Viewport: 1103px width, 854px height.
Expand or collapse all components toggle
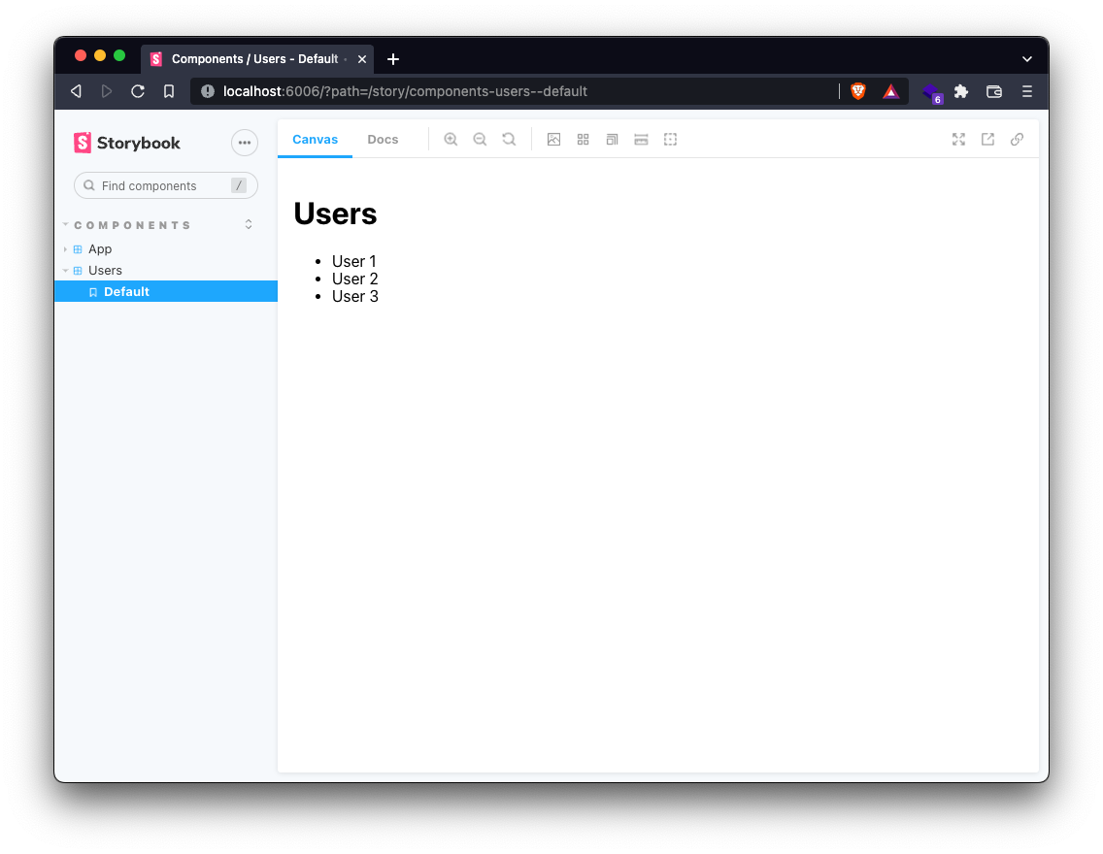249,225
